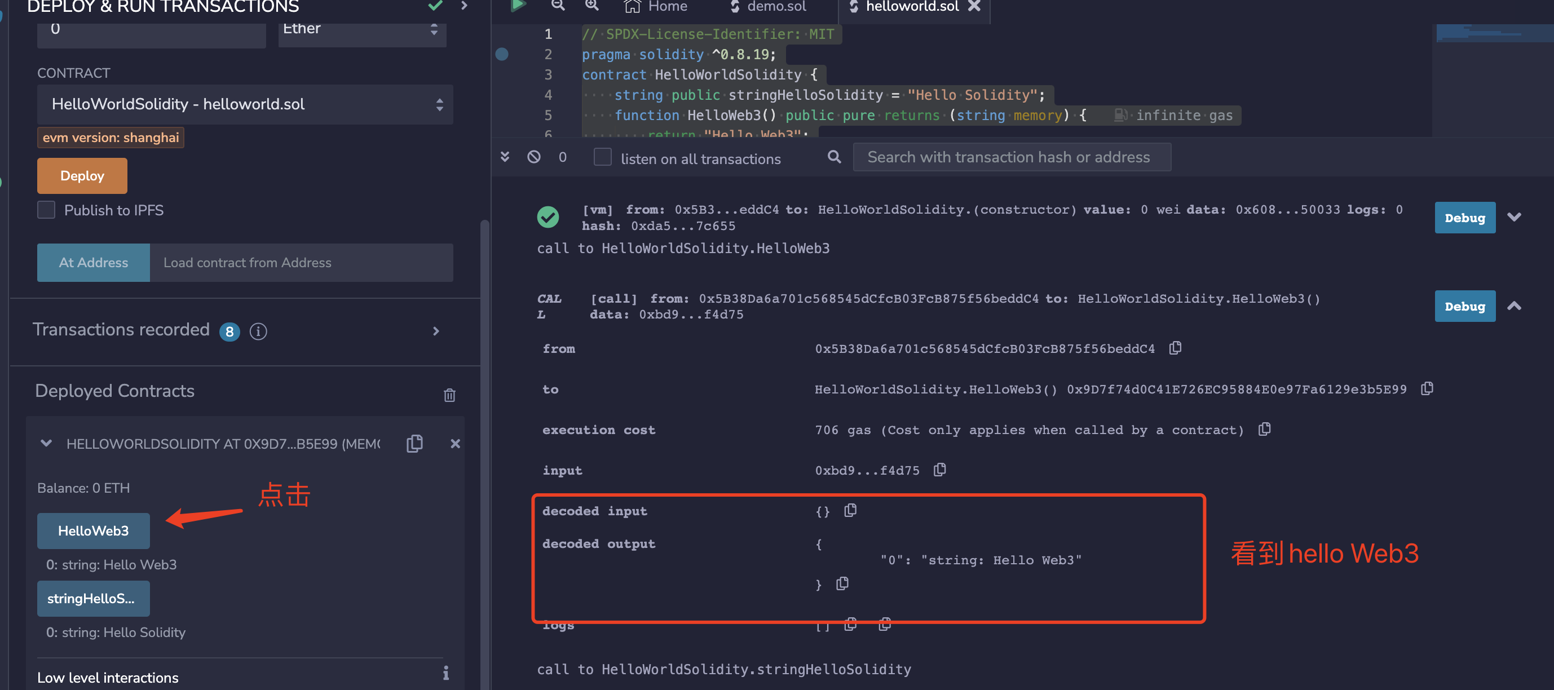
Task: Click the trash icon beside Deployed Contracts
Action: tap(449, 395)
